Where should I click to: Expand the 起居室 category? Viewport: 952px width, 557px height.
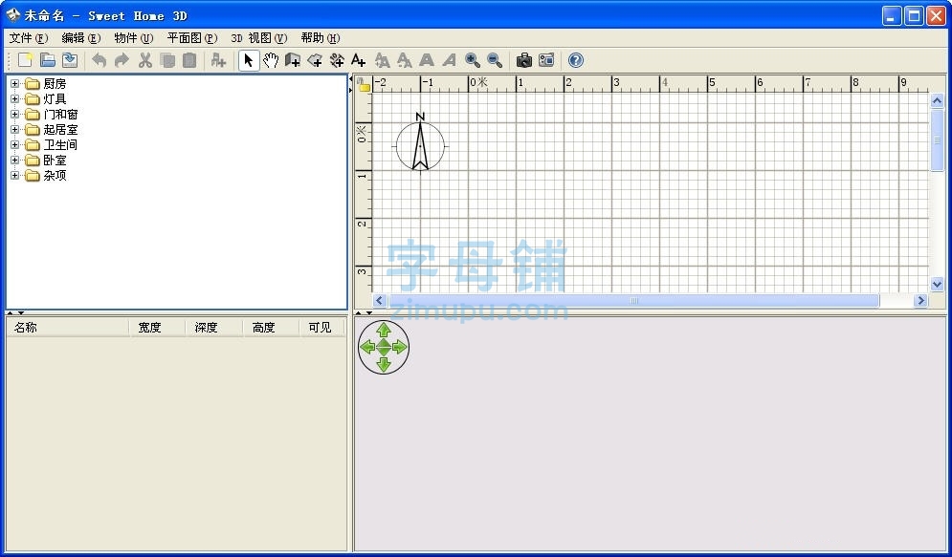coord(14,129)
